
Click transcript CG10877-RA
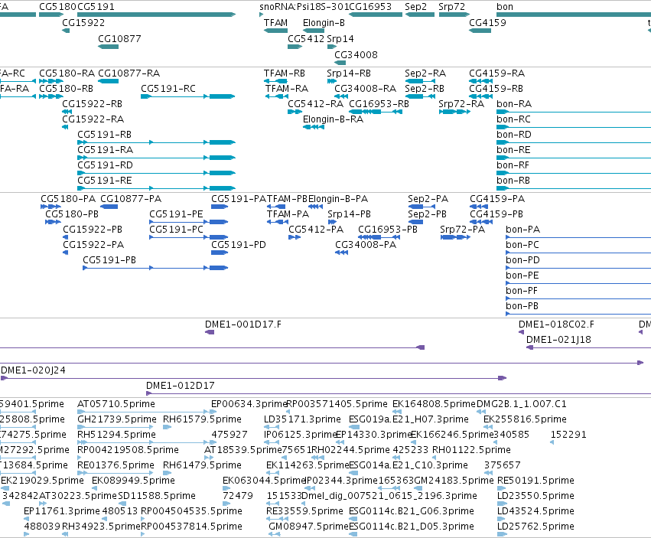(109, 81)
